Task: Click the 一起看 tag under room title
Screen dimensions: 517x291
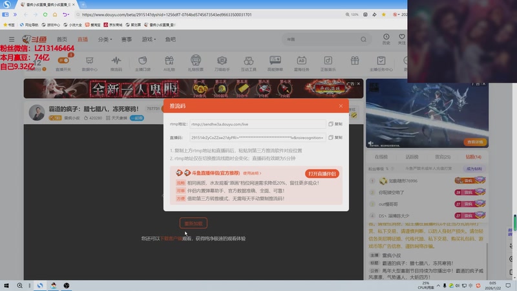Action: [136, 118]
